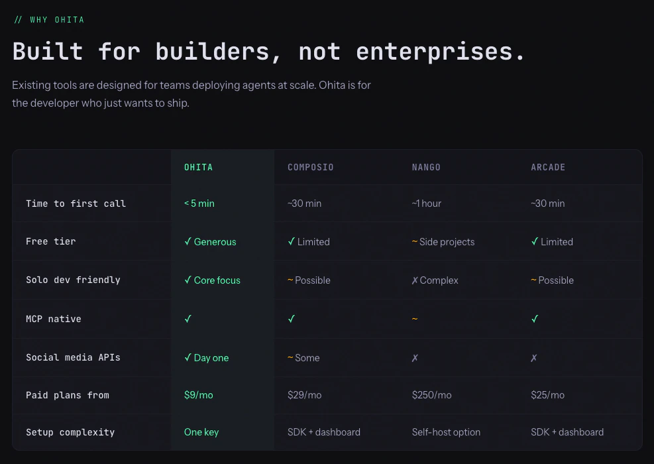Click the 'Self-host option' cell
654x464 pixels.
[x=446, y=432]
